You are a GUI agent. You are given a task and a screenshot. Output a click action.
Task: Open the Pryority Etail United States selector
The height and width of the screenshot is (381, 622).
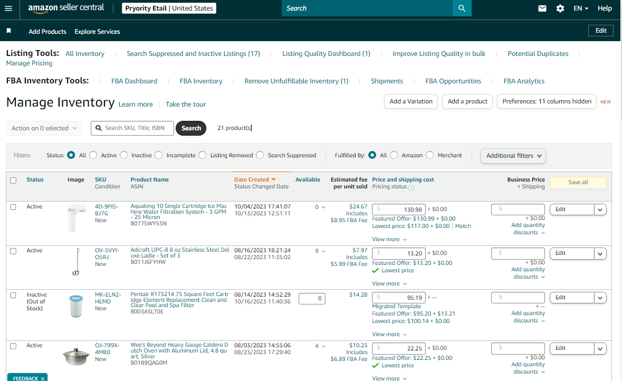(x=169, y=8)
